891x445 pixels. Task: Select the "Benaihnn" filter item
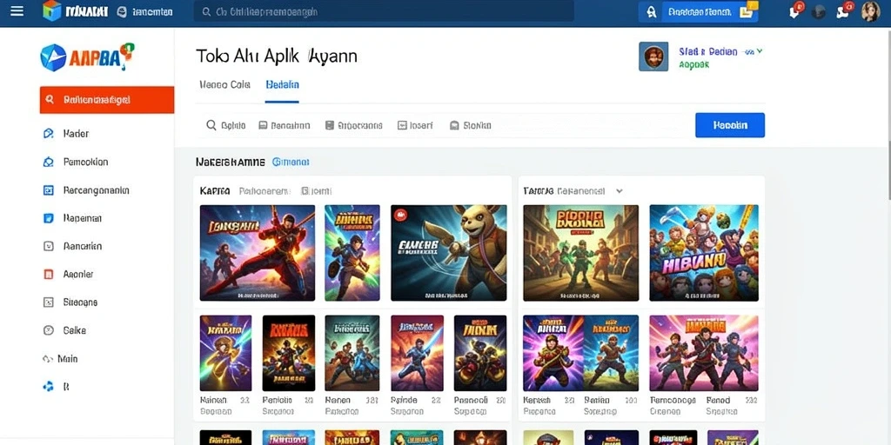point(285,125)
